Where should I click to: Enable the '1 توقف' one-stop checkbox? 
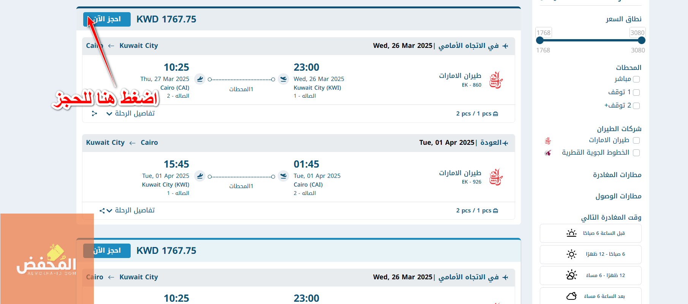pos(636,92)
